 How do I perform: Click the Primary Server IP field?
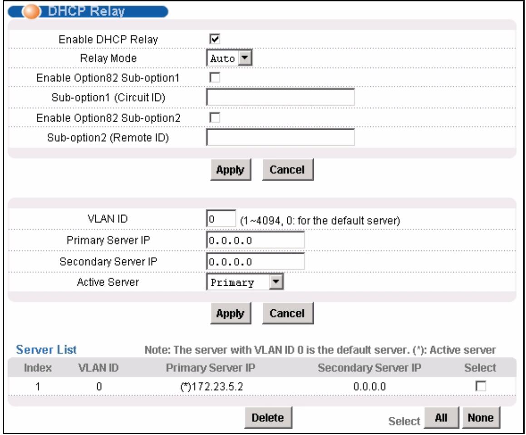pos(255,240)
